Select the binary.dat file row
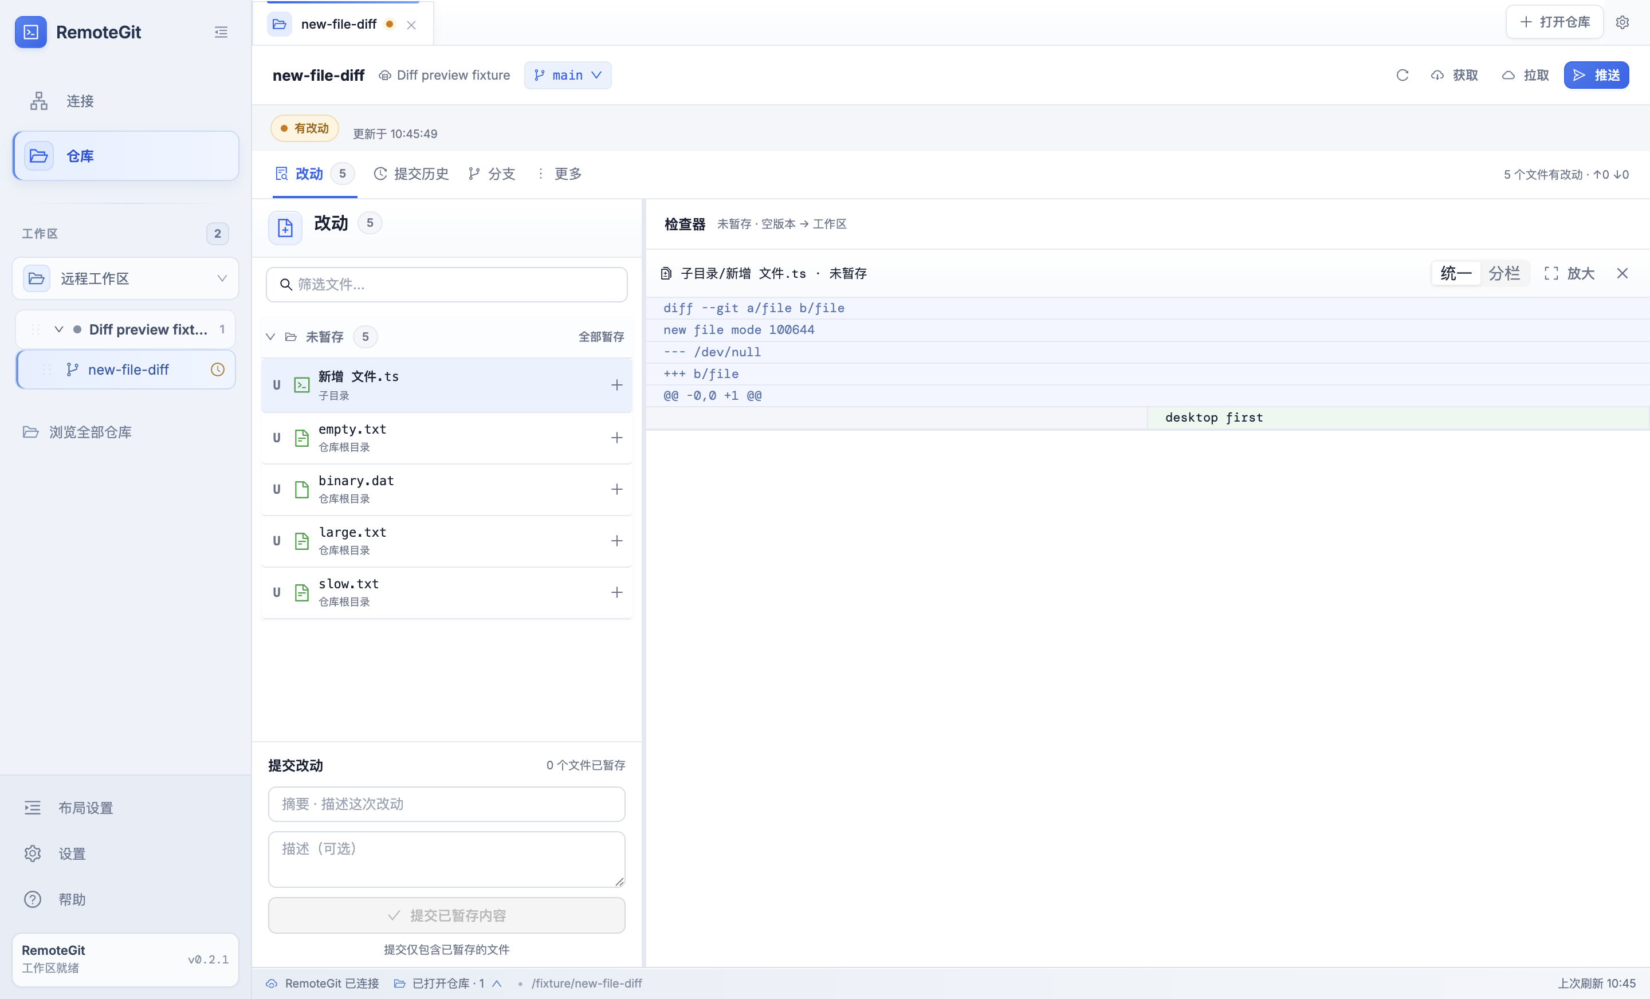The image size is (1650, 999). tap(447, 489)
